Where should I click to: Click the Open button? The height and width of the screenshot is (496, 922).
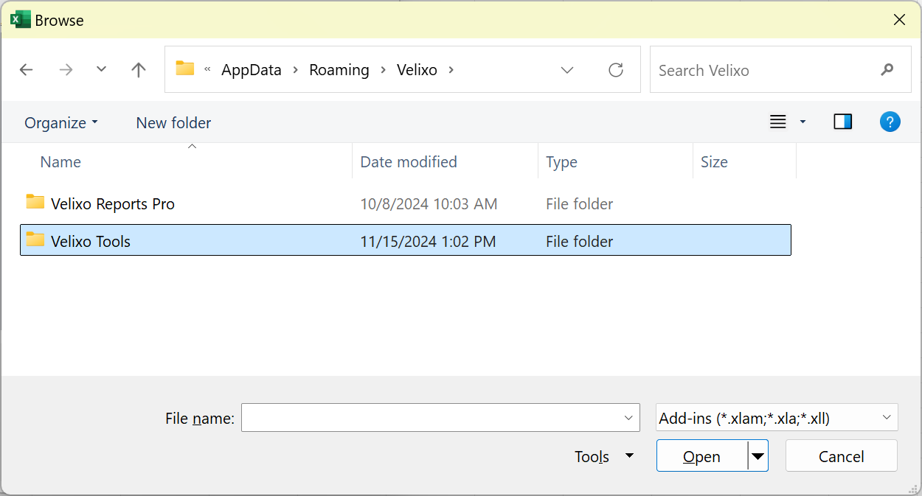[x=701, y=456]
